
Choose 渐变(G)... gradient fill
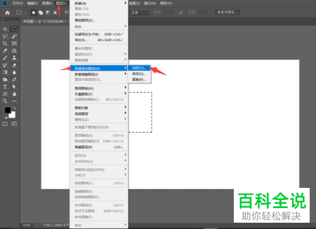(139, 74)
